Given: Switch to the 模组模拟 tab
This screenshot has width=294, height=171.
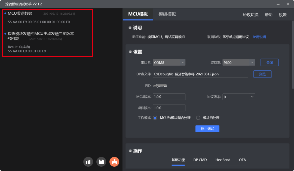Looking at the screenshot, I should point(167,14).
